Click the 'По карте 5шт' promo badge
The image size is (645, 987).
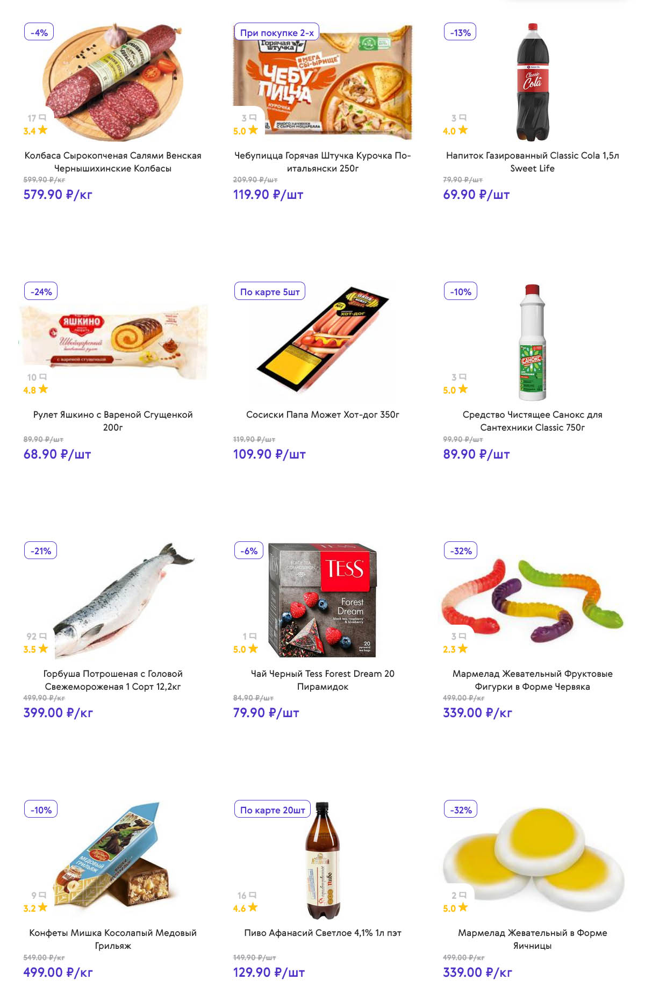[x=270, y=291]
